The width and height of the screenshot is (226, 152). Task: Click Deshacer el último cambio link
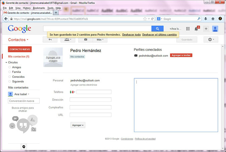click(160, 35)
